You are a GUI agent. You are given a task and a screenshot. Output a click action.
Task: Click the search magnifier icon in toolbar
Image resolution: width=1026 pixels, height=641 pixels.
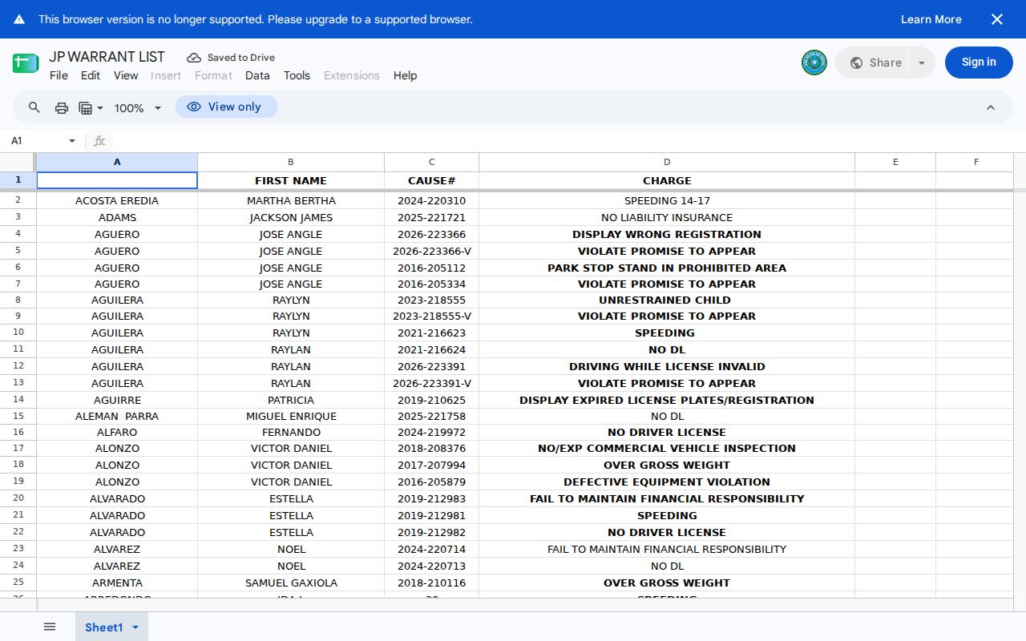[x=34, y=107]
